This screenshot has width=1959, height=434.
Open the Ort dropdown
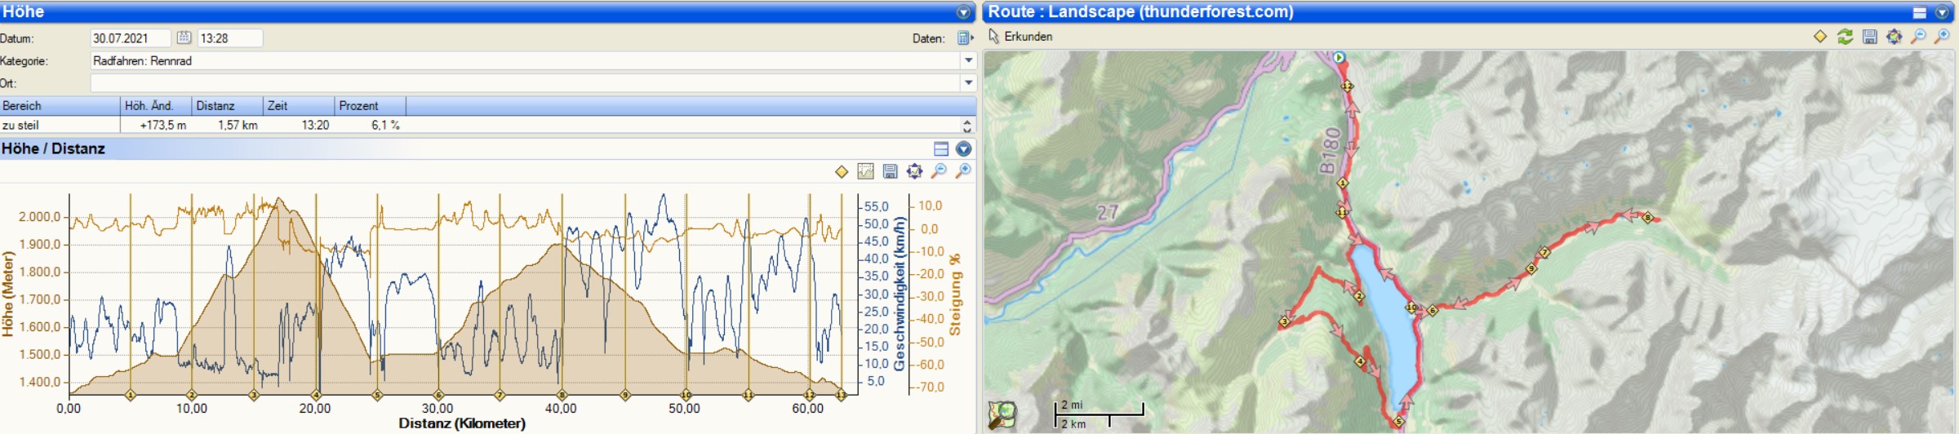[x=968, y=82]
